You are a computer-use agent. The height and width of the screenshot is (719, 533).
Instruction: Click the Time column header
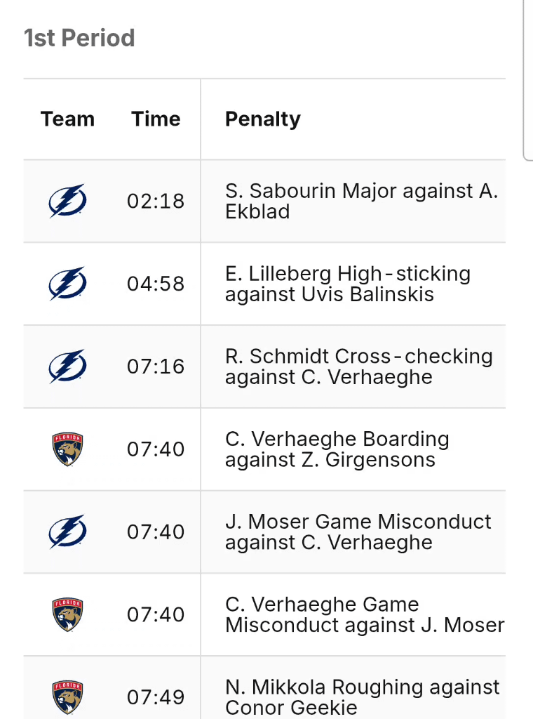pos(156,119)
